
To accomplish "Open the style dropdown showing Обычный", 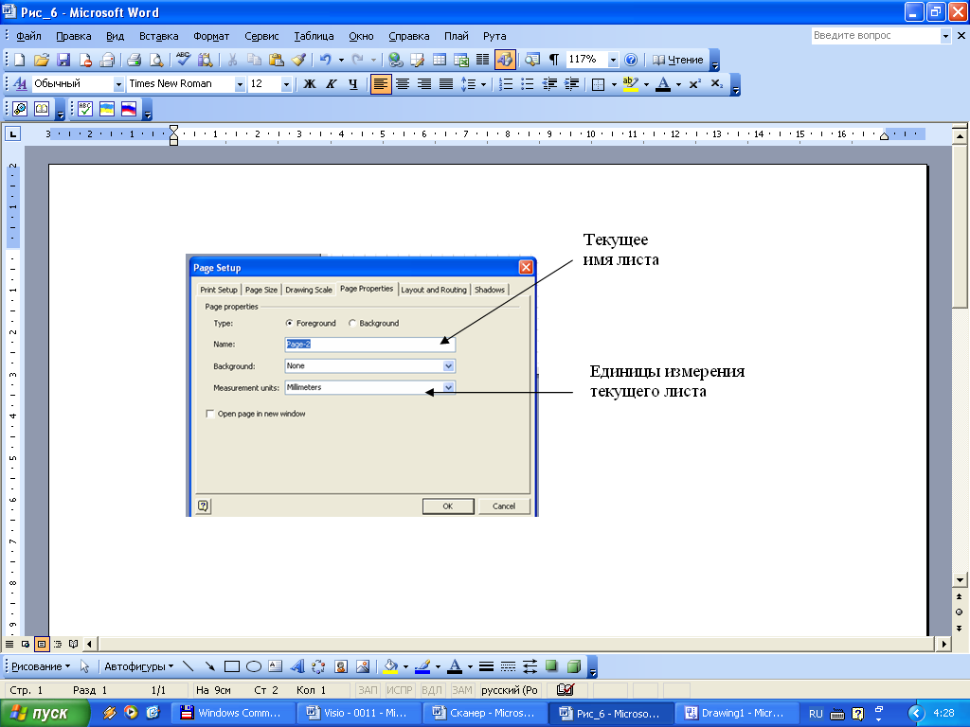I will (118, 84).
